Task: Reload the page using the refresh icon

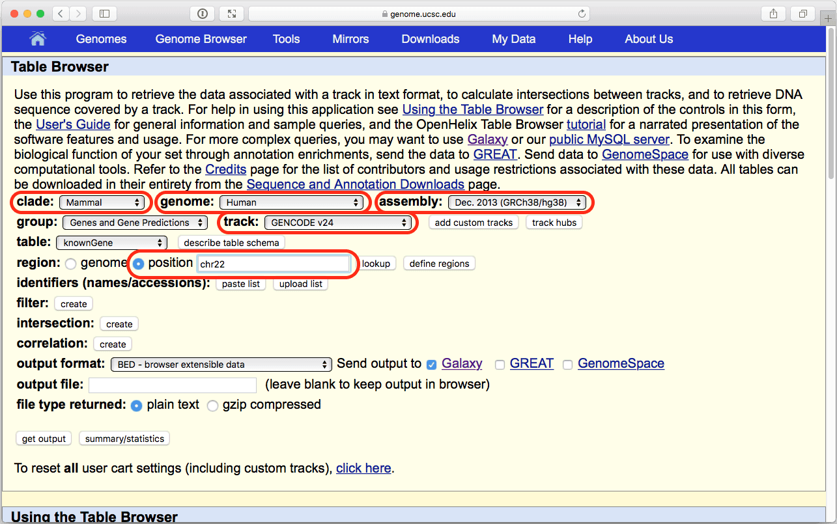Action: [x=581, y=14]
